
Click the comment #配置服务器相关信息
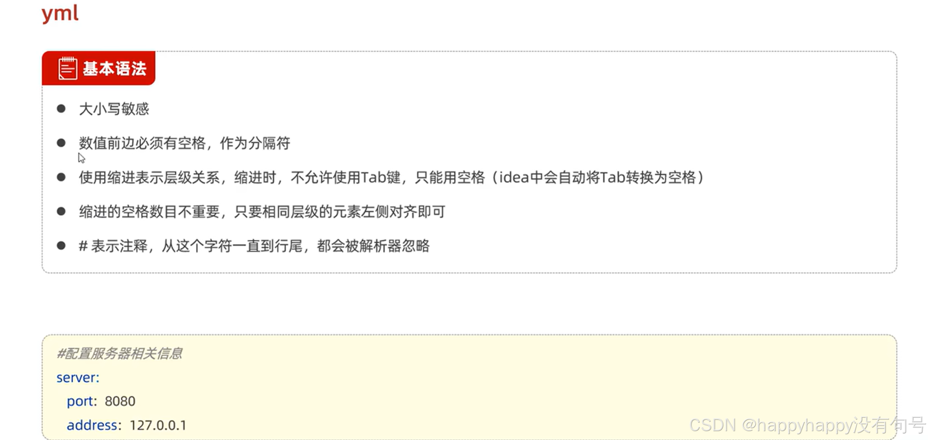tap(119, 353)
